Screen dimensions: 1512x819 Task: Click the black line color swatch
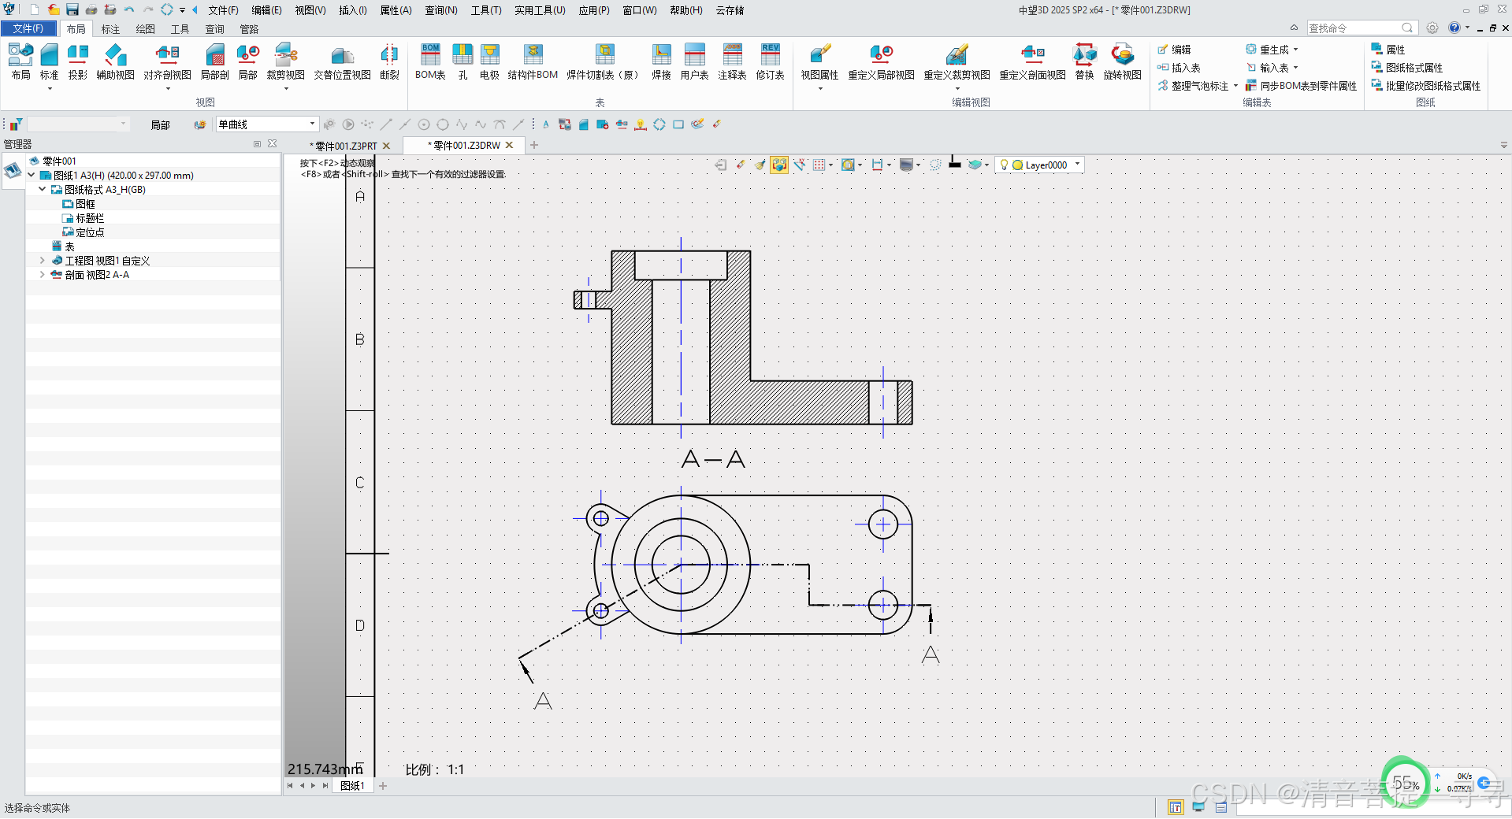coord(955,164)
